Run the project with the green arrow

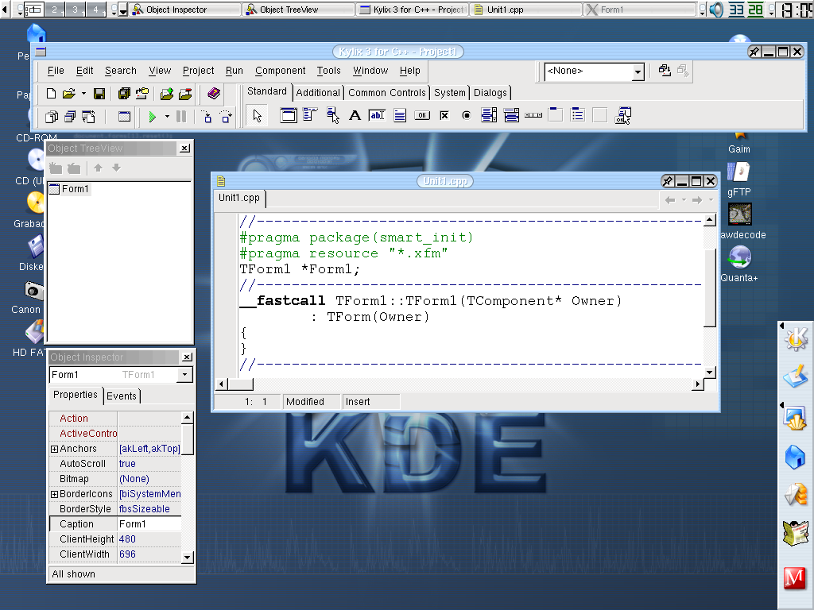click(x=152, y=117)
